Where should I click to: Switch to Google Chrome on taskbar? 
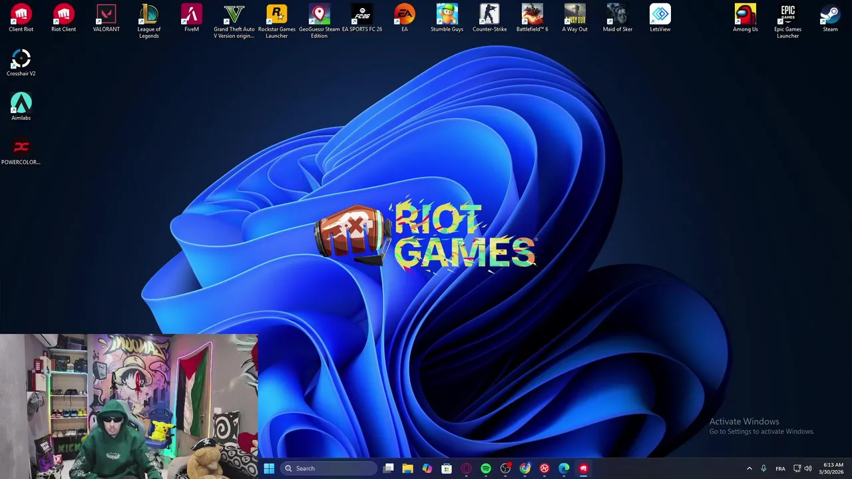[x=525, y=468]
